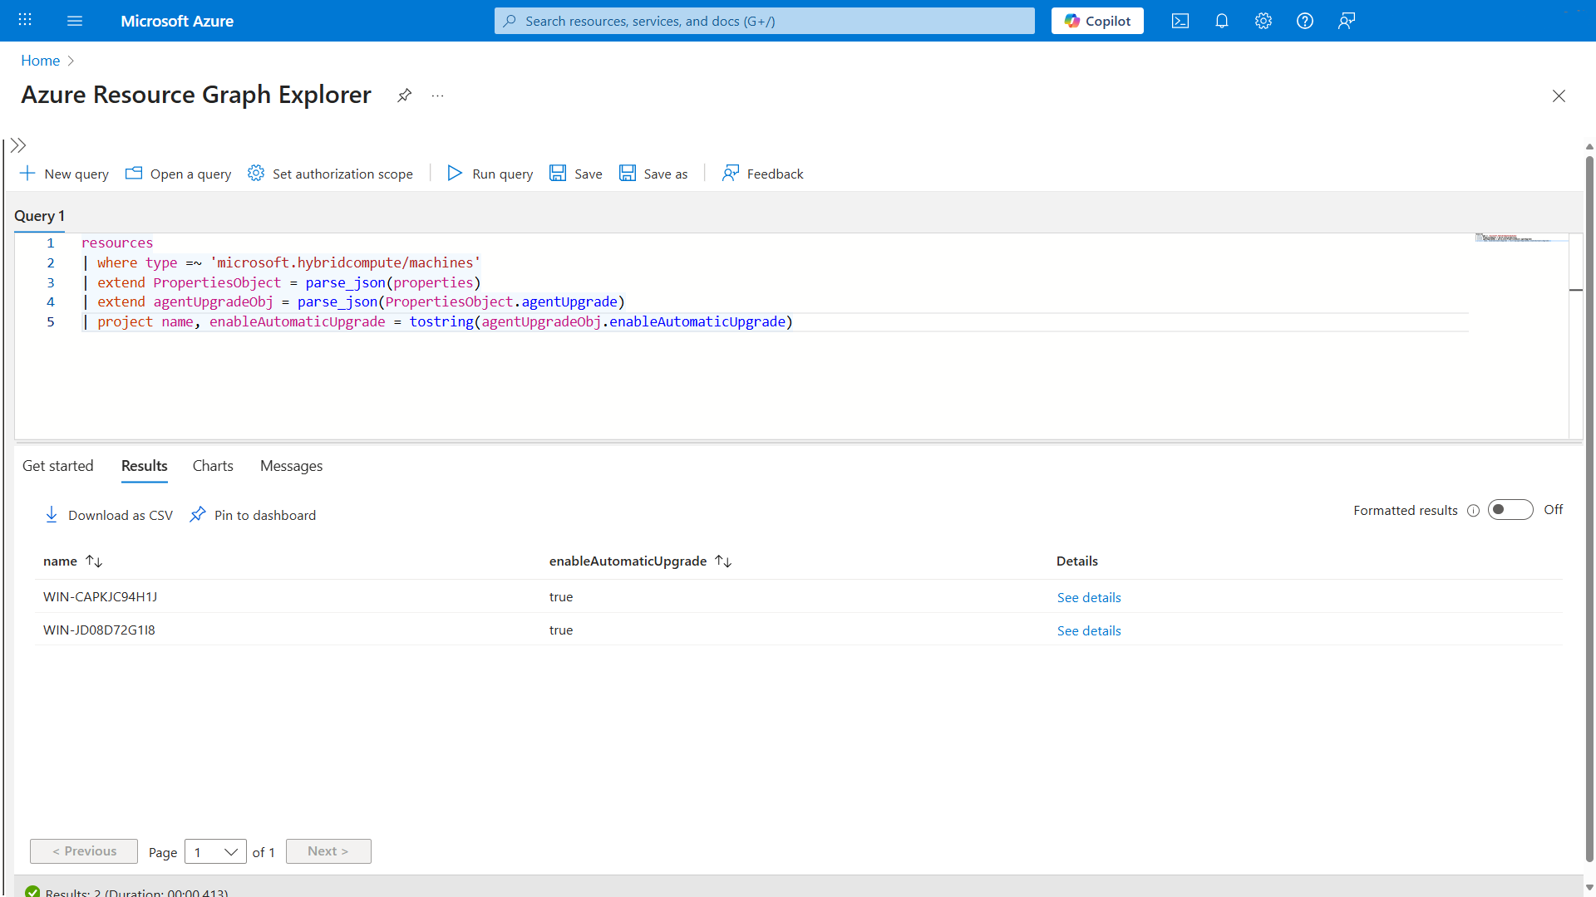Switch to the Messages tab
The height and width of the screenshot is (897, 1596).
pos(290,466)
